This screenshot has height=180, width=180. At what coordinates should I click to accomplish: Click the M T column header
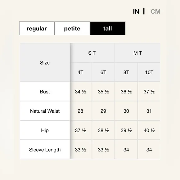pyautogui.click(x=137, y=53)
